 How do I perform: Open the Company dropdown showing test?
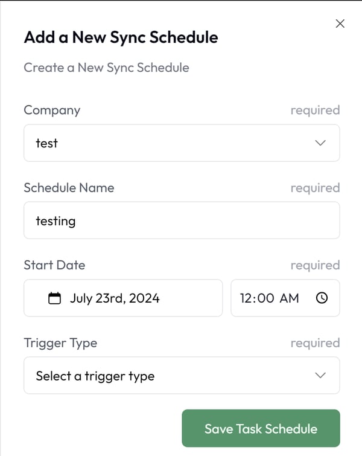click(x=182, y=143)
